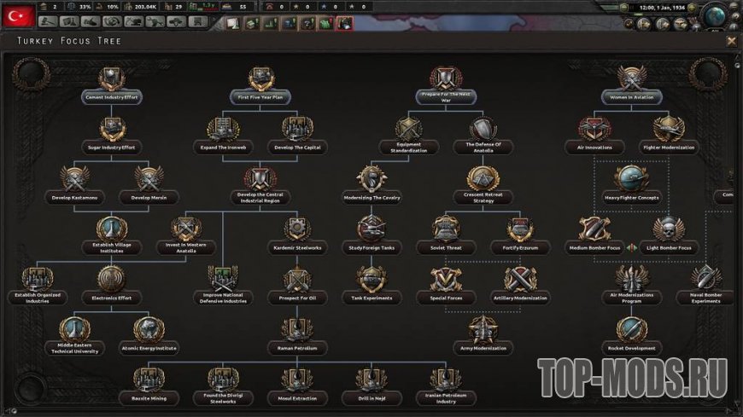The image size is (743, 417).
Task: Click the Turkey flag in the top-left corner
Action: click(x=18, y=14)
